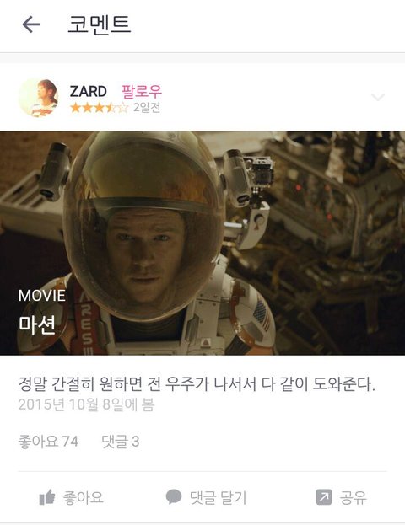Screen dimensions: 405x525
Task: Tap the back arrow icon
Action: point(31,24)
